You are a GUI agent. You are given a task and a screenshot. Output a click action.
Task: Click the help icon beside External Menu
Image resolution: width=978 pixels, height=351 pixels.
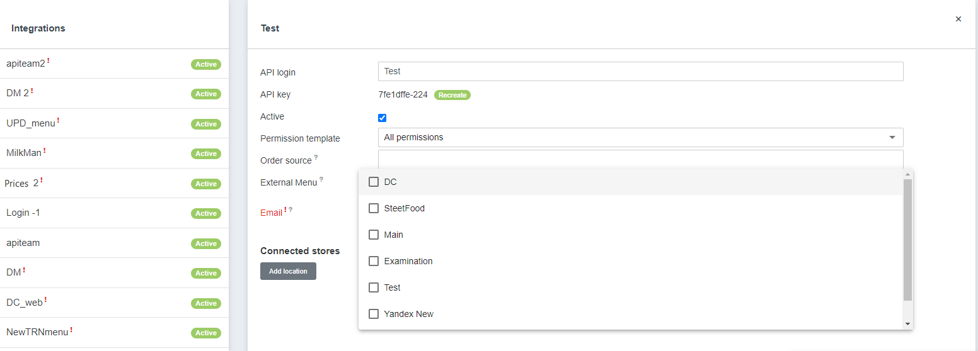tap(321, 179)
